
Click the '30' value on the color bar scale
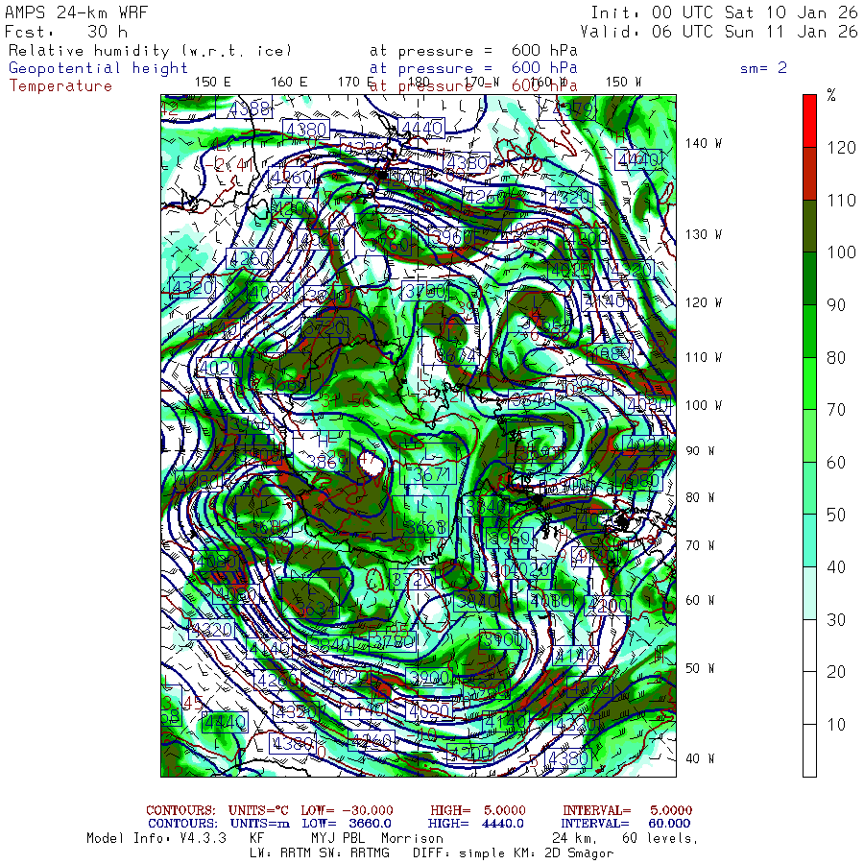[x=836, y=620]
